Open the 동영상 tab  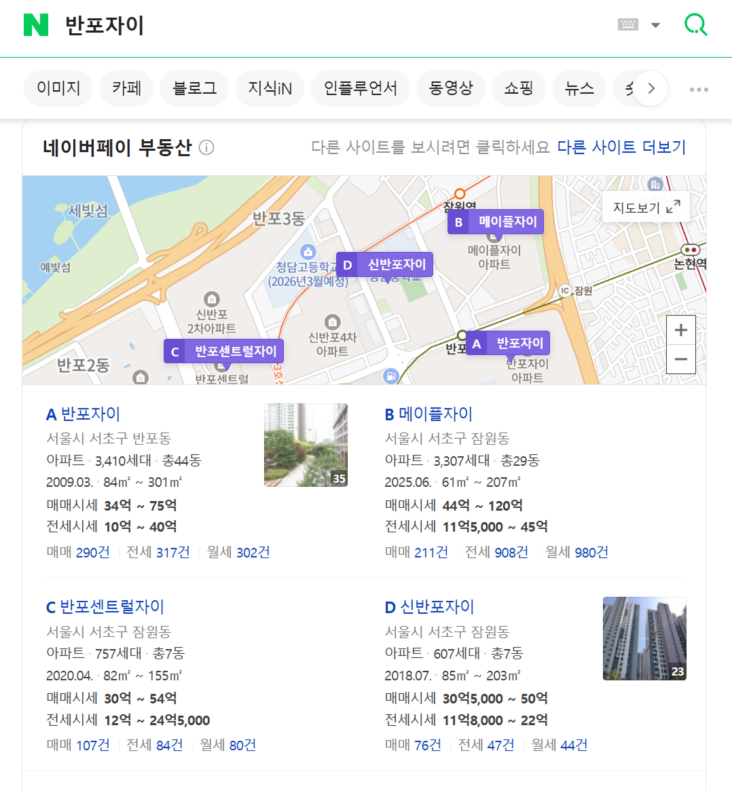click(x=450, y=88)
